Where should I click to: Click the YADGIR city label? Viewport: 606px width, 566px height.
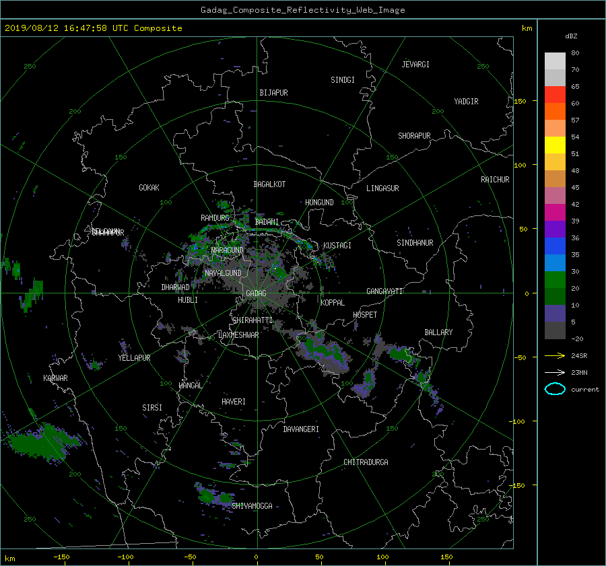click(x=466, y=102)
